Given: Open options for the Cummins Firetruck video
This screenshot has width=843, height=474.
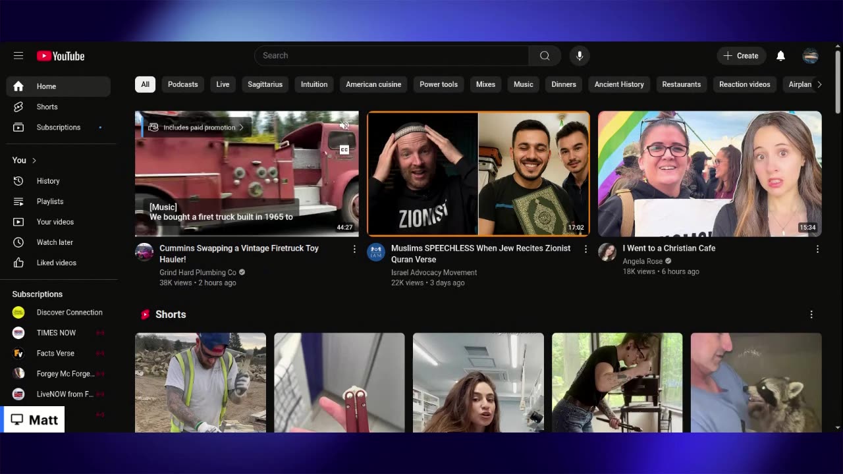Looking at the screenshot, I should click(354, 249).
